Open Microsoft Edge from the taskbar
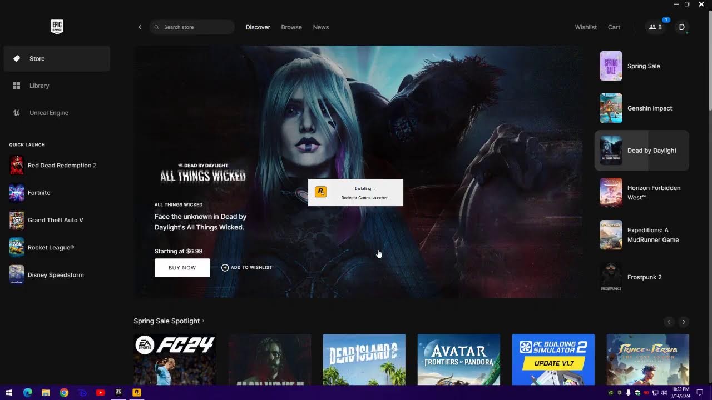 click(x=28, y=393)
